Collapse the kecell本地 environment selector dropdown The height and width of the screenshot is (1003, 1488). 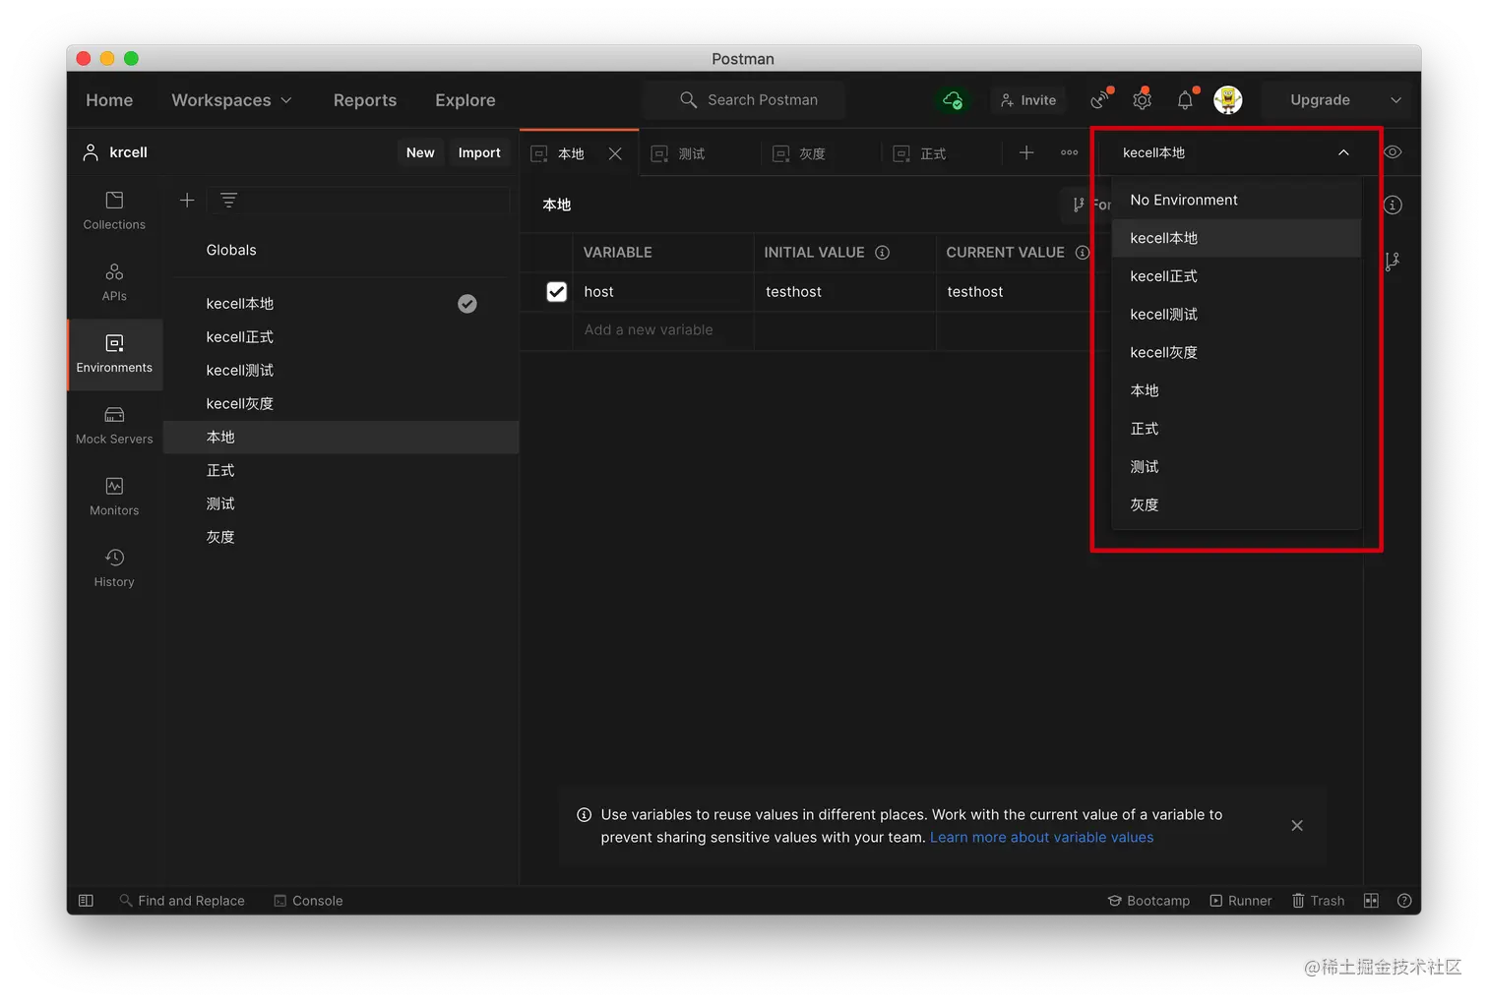1343,152
